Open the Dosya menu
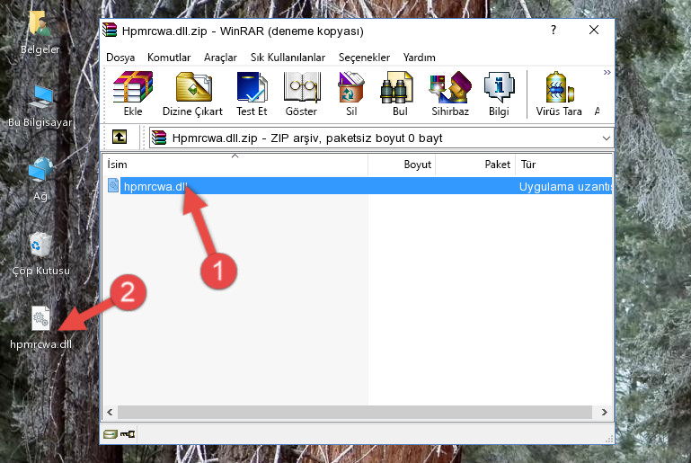 (120, 58)
